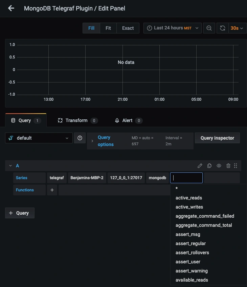Choose active_writes from the metric list
This screenshot has width=247, height=287.
pyautogui.click(x=189, y=207)
